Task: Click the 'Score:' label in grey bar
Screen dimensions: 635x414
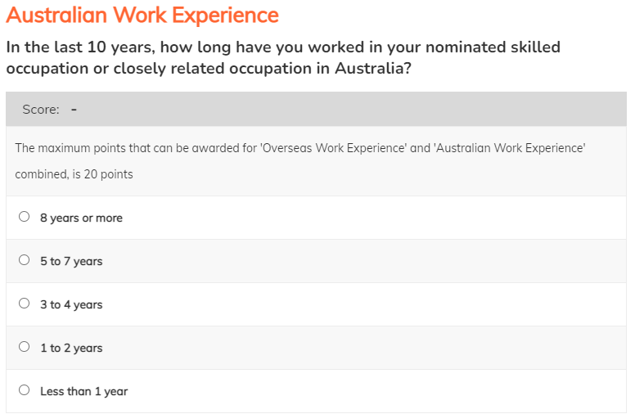Action: (x=41, y=110)
